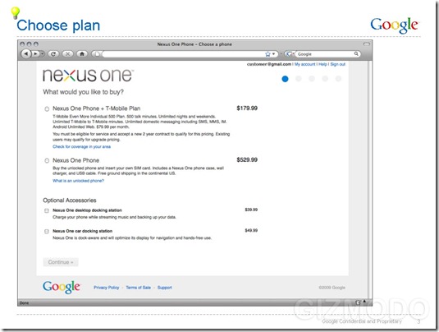Click the customer@gmail.com account text
This screenshot has height=332, width=439.
pos(269,64)
